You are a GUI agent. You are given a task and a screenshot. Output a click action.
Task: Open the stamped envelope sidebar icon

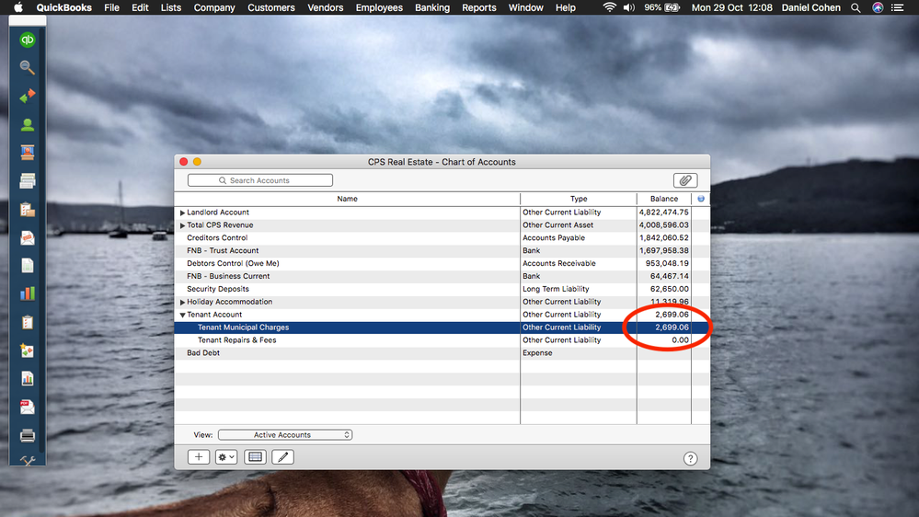pyautogui.click(x=27, y=237)
